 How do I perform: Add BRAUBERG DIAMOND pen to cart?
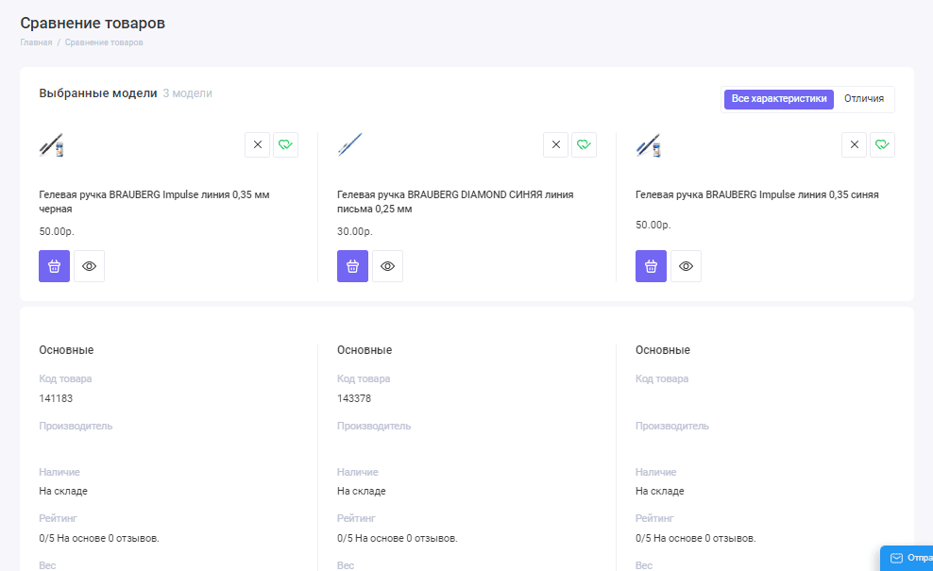[x=352, y=266]
